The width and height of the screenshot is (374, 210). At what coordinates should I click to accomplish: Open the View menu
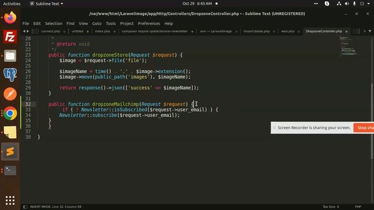[x=84, y=23]
